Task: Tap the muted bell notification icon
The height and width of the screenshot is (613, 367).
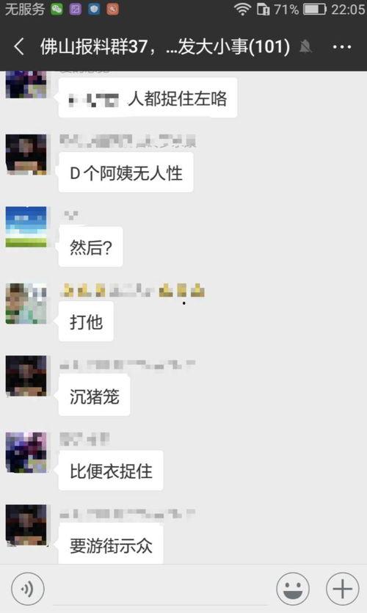Action: 305,47
